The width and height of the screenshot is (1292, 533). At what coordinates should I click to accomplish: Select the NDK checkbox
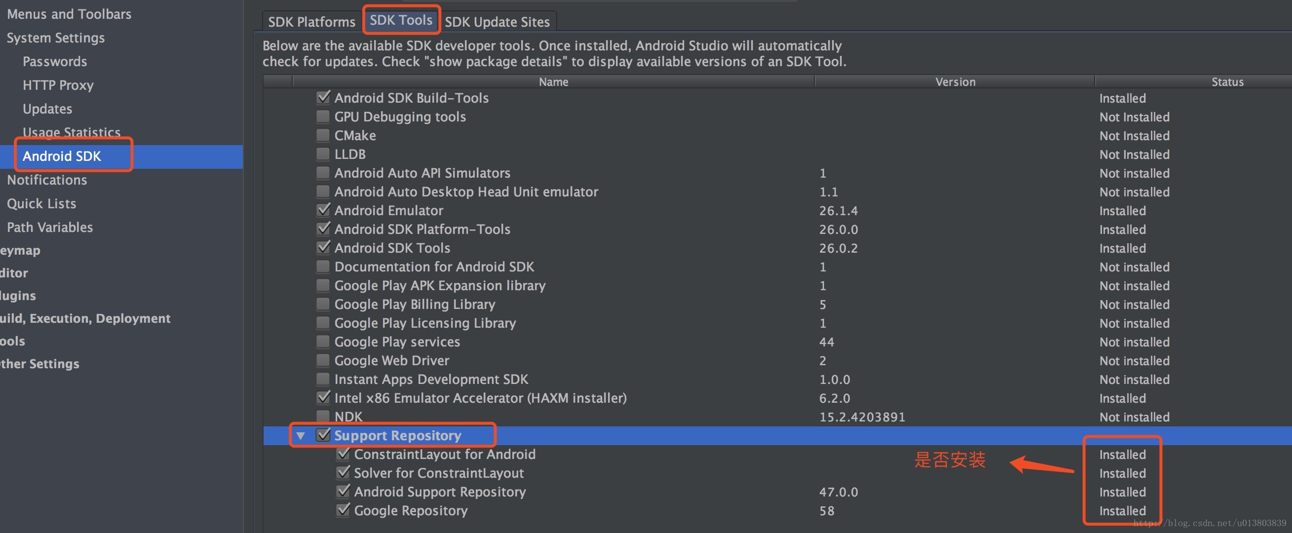click(324, 416)
